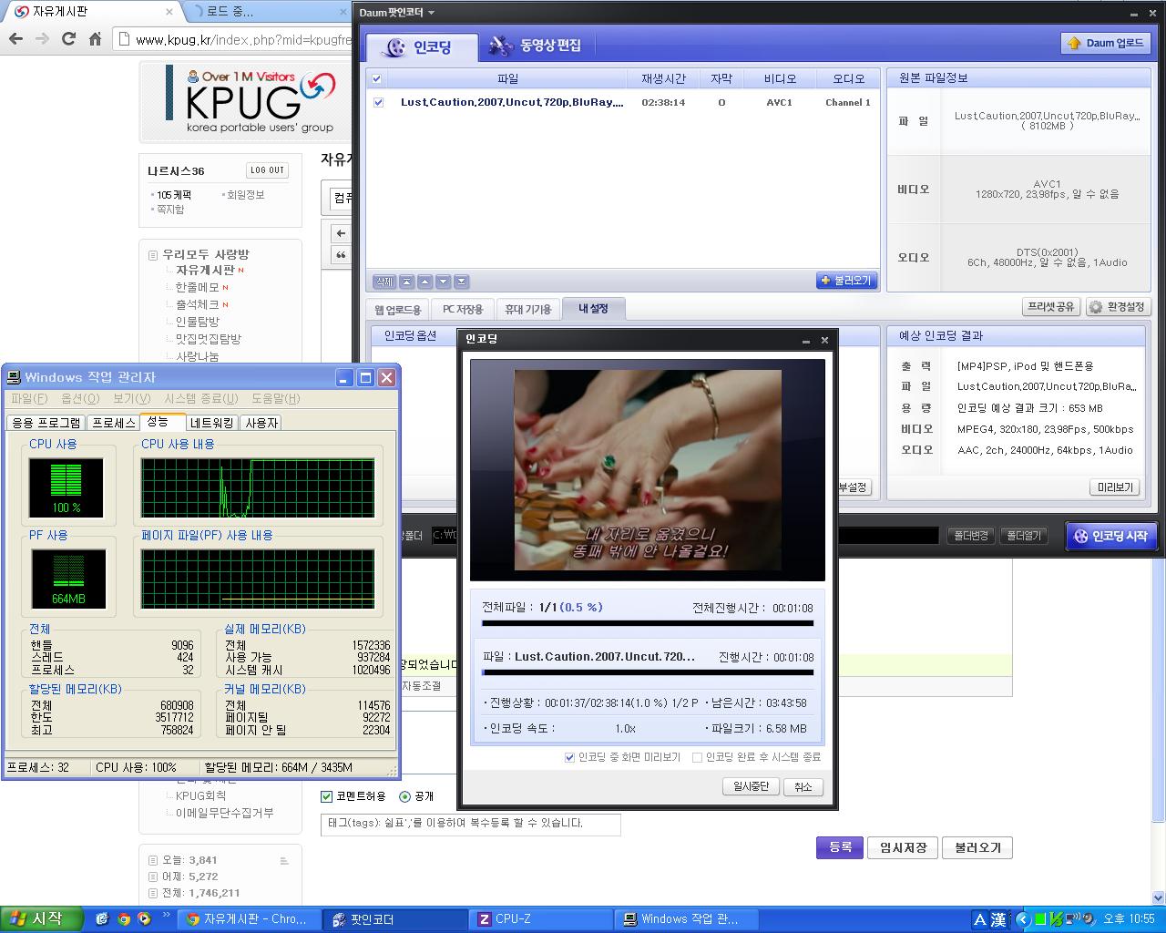Open 옵션 menu in Task Manager

point(80,398)
